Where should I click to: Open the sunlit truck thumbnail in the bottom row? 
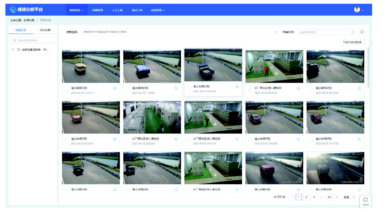click(335, 168)
